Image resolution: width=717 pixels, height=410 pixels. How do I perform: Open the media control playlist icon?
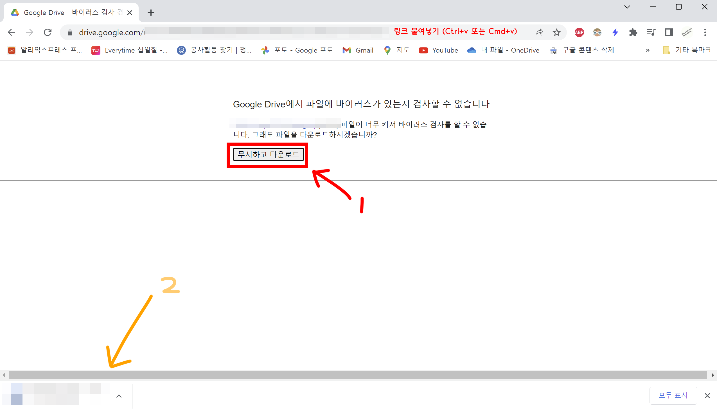tap(651, 32)
